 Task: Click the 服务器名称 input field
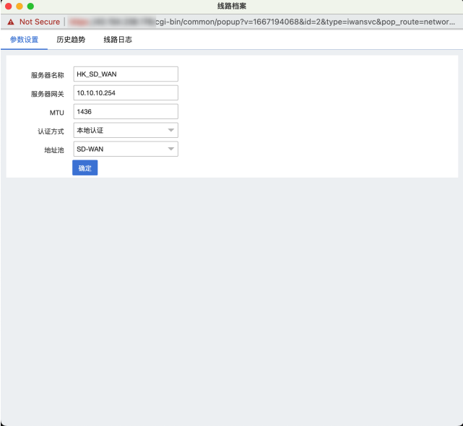click(126, 74)
